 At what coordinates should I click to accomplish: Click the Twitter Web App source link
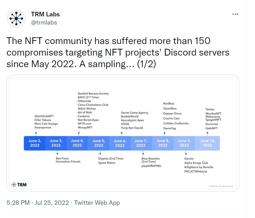coord(97,202)
